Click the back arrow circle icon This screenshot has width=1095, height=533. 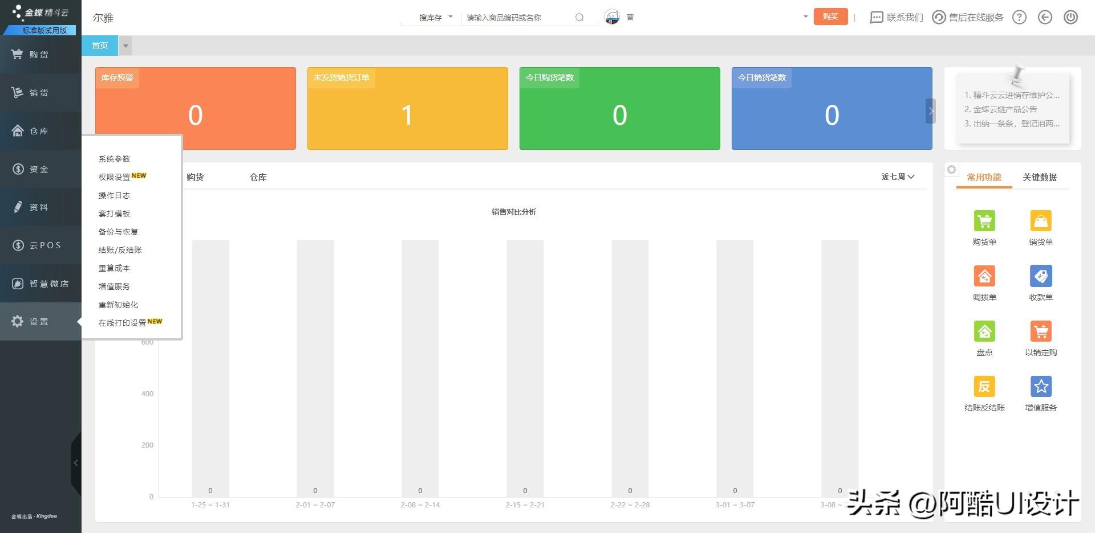point(1045,17)
